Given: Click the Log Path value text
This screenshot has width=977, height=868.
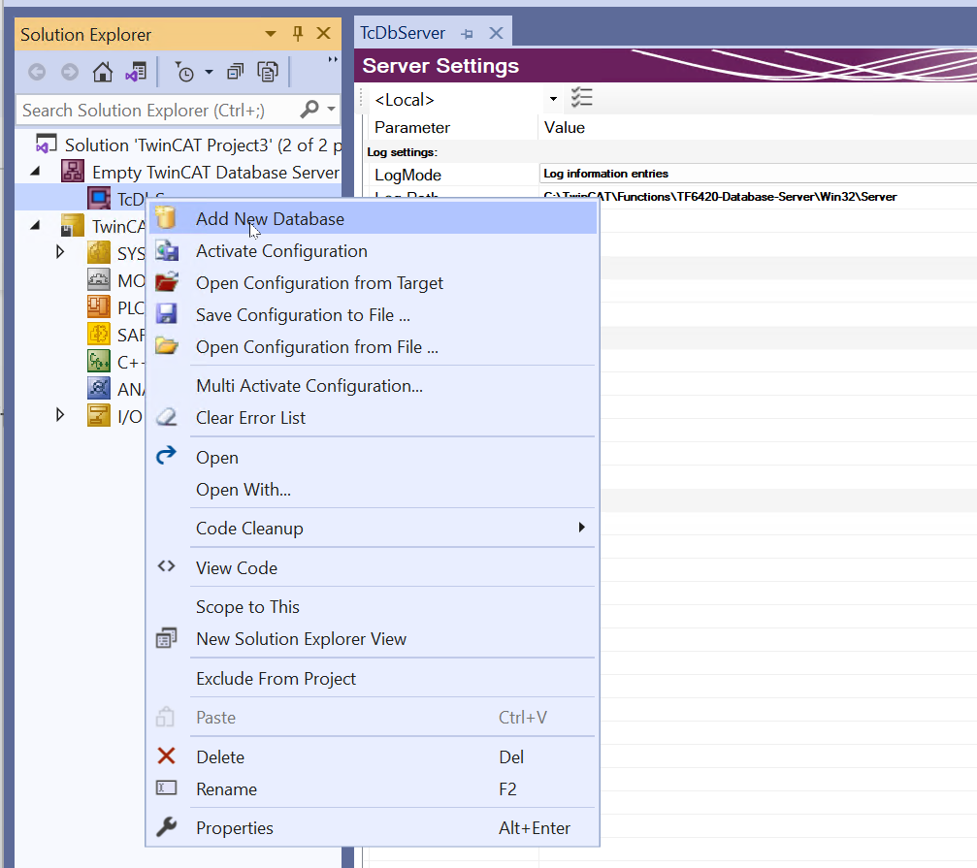Looking at the screenshot, I should coord(720,197).
